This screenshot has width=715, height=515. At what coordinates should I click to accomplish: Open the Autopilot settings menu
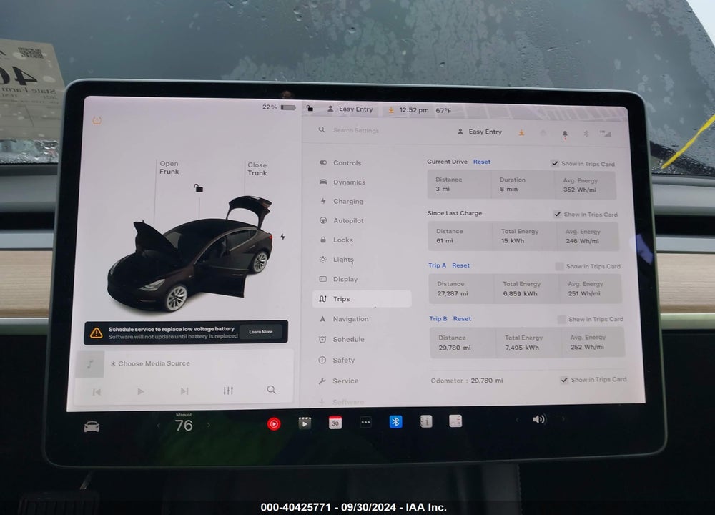(x=342, y=220)
